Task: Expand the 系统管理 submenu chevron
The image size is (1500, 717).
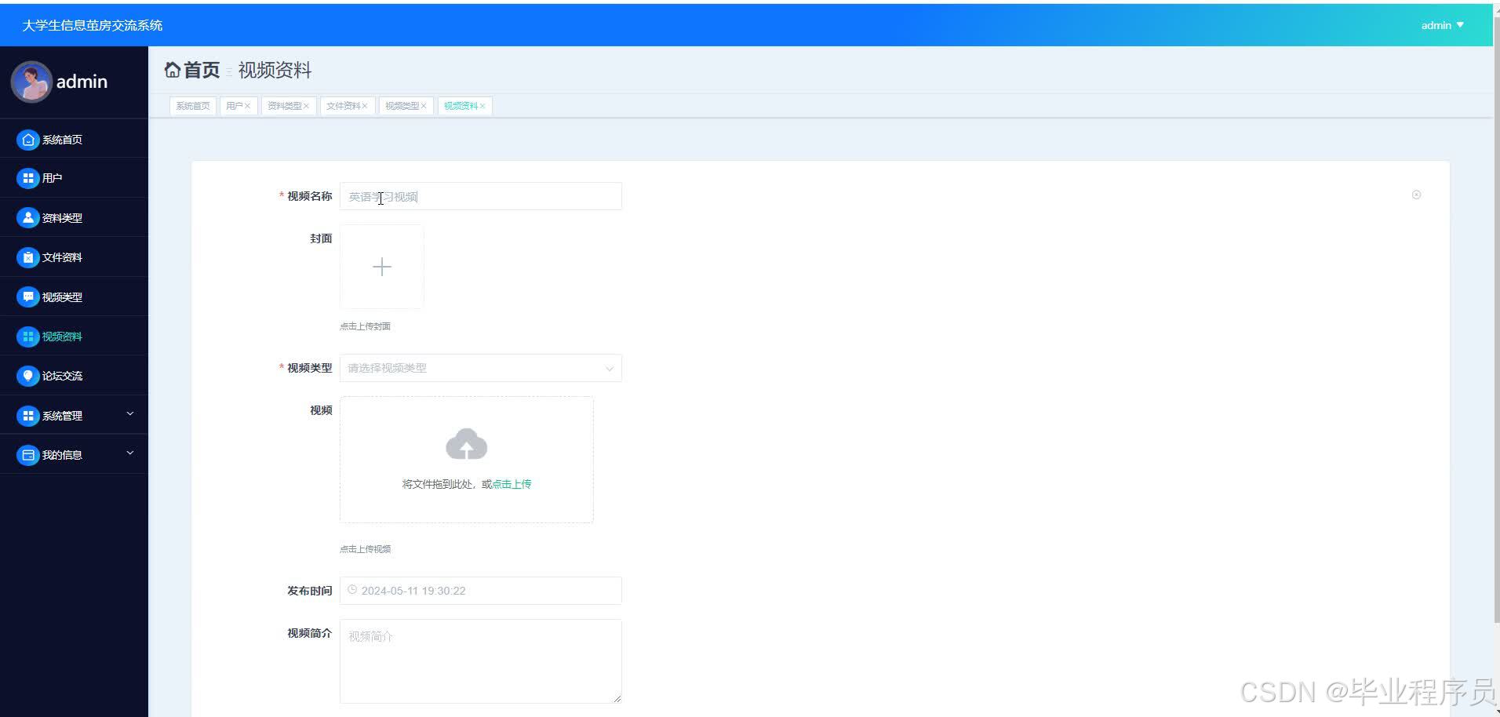Action: click(x=130, y=413)
